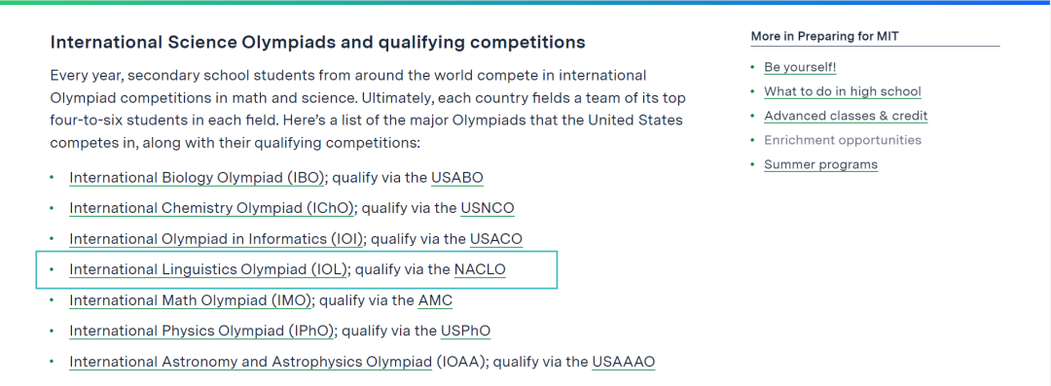This screenshot has width=1051, height=386.
Task: Go to the USACO link
Action: tap(496, 238)
